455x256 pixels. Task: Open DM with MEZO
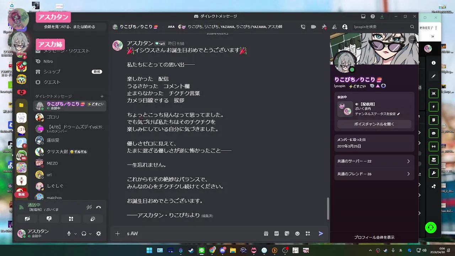coord(70,163)
